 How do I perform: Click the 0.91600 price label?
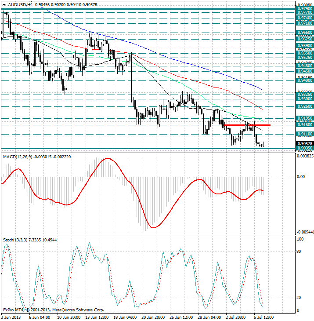305,125
